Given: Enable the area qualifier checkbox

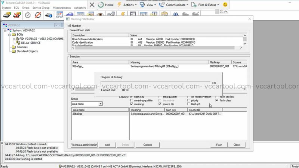Looking at the screenshot, I should (x=160, y=97).
